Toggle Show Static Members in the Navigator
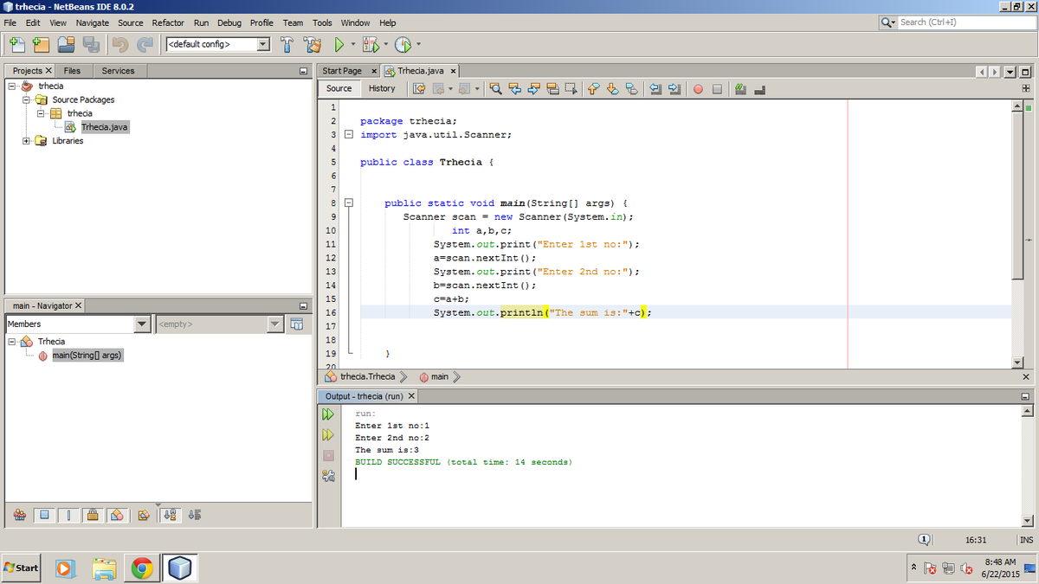The image size is (1039, 584). [69, 515]
